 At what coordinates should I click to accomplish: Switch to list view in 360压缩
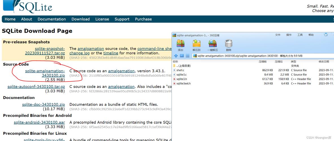tap(187, 56)
